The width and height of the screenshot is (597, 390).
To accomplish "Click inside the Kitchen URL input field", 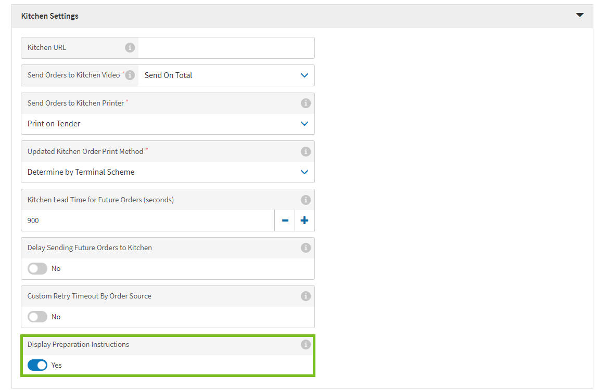I will pos(226,47).
